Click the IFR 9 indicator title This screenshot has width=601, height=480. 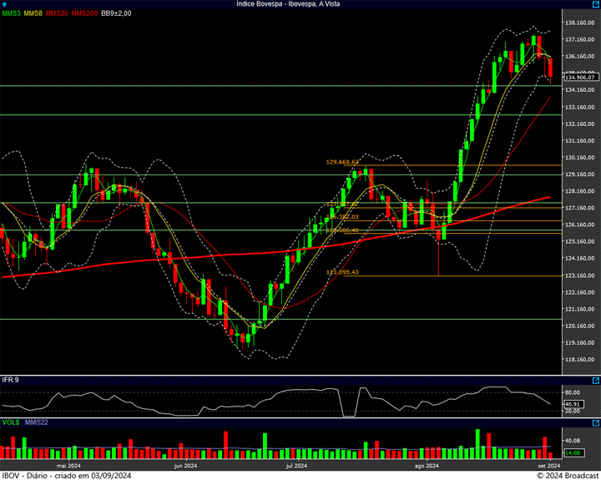[x=10, y=380]
